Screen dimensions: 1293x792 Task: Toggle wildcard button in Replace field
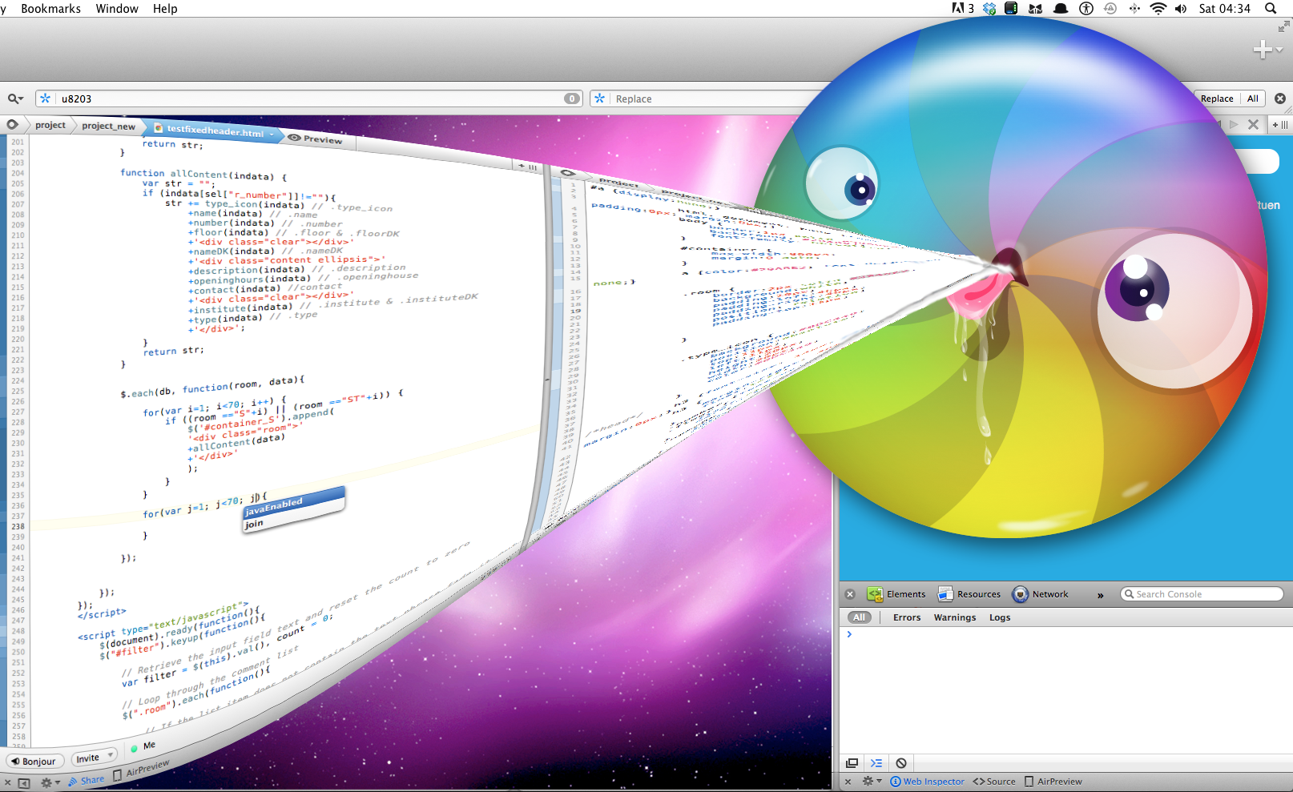click(x=599, y=98)
